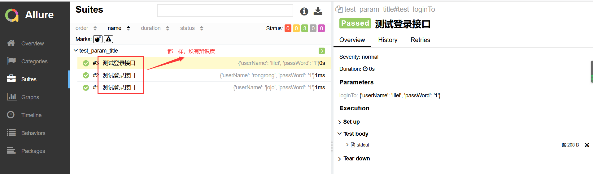Click the fullscreen expand icon for stdout

[x=586, y=145]
